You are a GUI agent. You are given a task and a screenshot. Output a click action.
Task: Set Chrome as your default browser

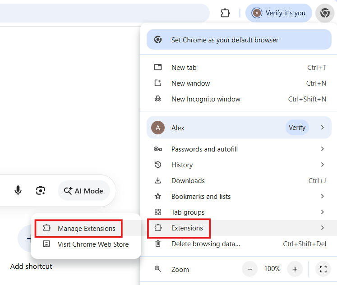pos(239,40)
